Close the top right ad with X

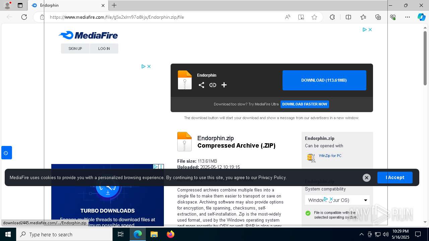pos(370,29)
